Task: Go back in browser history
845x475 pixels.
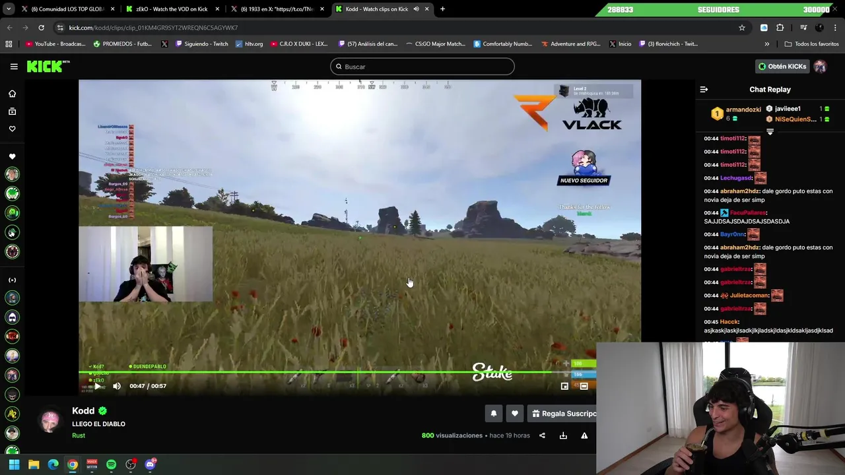Action: click(9, 28)
